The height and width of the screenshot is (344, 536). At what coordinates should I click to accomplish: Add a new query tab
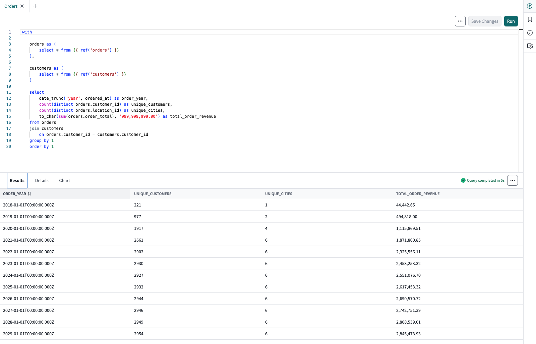(x=35, y=6)
